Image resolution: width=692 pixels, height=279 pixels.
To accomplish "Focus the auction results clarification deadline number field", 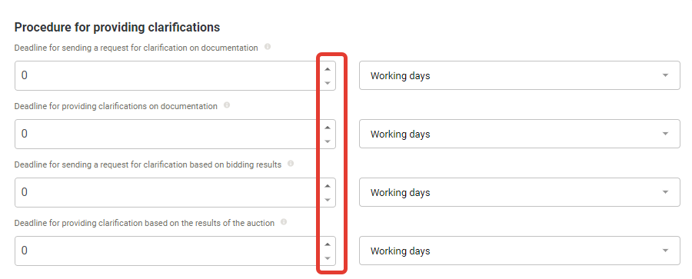I will pyautogui.click(x=168, y=251).
